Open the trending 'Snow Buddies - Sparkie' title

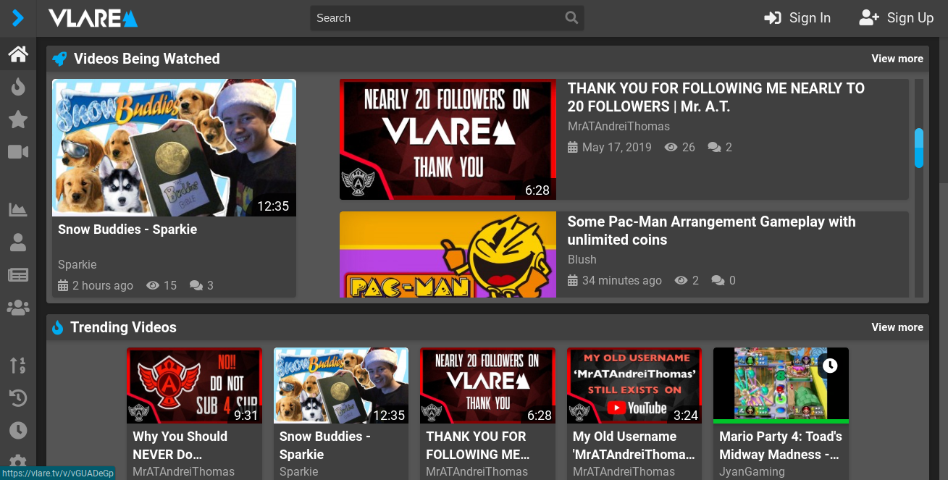325,445
